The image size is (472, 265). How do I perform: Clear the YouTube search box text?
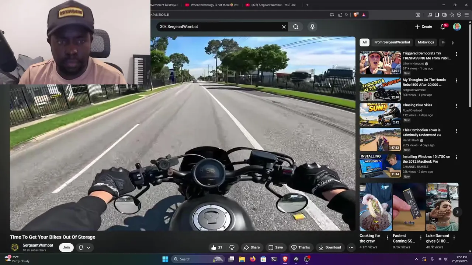point(284,26)
